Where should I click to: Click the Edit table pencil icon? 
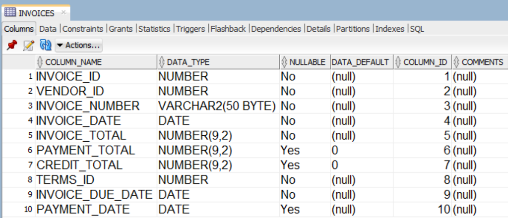[28, 45]
